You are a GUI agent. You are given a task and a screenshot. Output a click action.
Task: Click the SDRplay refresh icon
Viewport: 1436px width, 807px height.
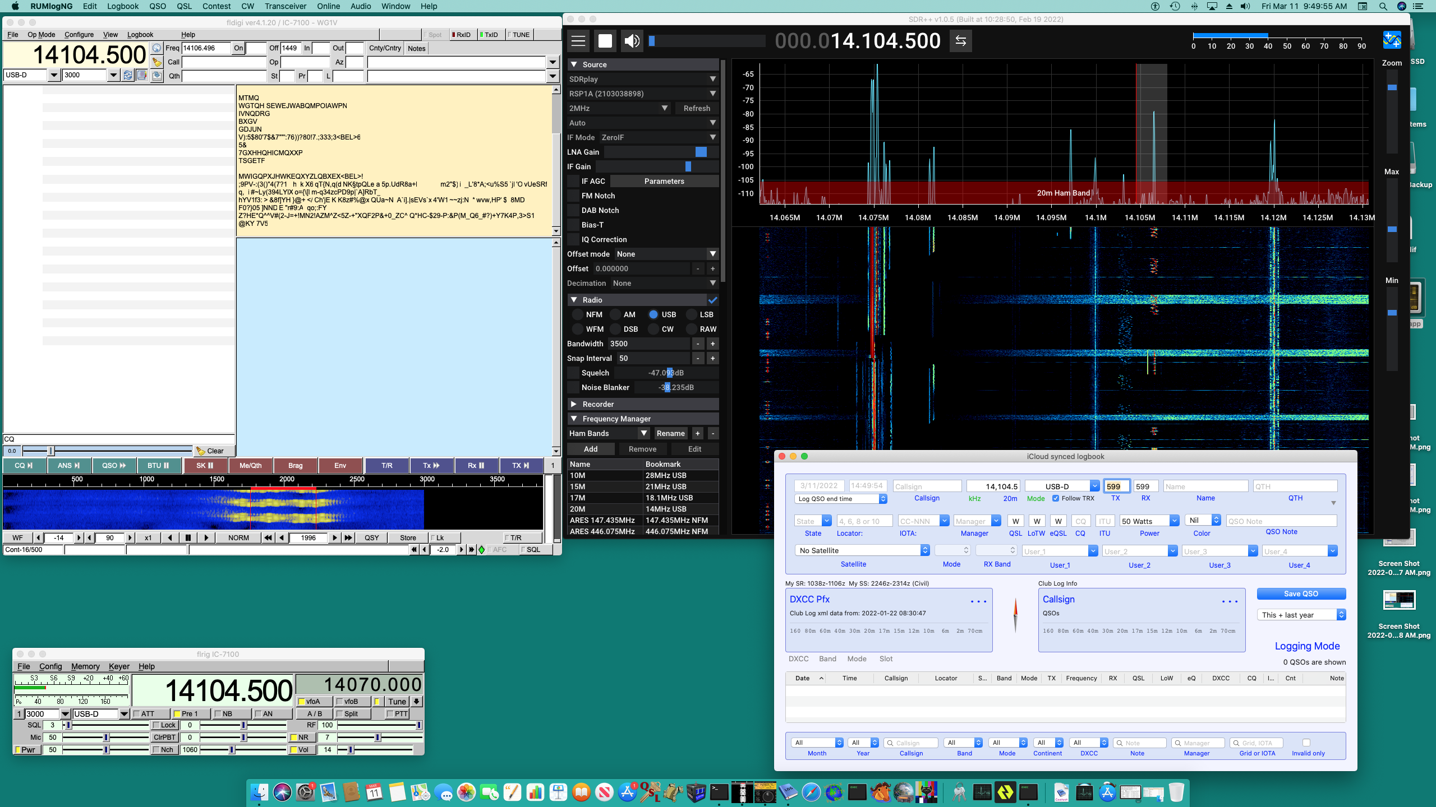point(696,108)
